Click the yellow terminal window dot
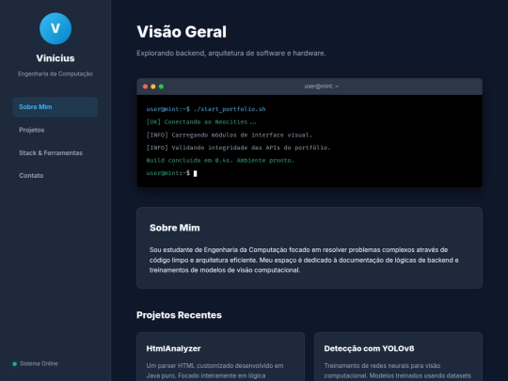The width and height of the screenshot is (508, 381). click(153, 87)
